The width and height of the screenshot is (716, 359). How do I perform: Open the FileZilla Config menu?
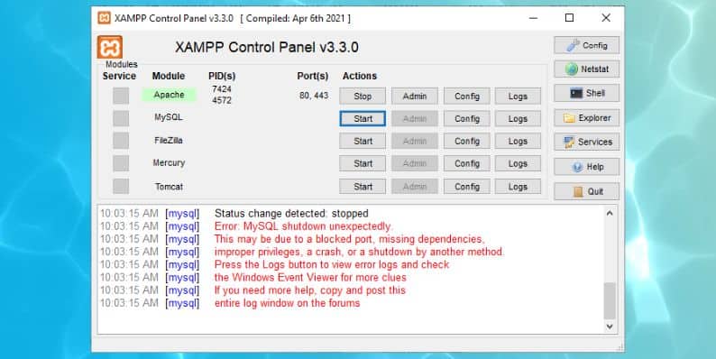467,141
